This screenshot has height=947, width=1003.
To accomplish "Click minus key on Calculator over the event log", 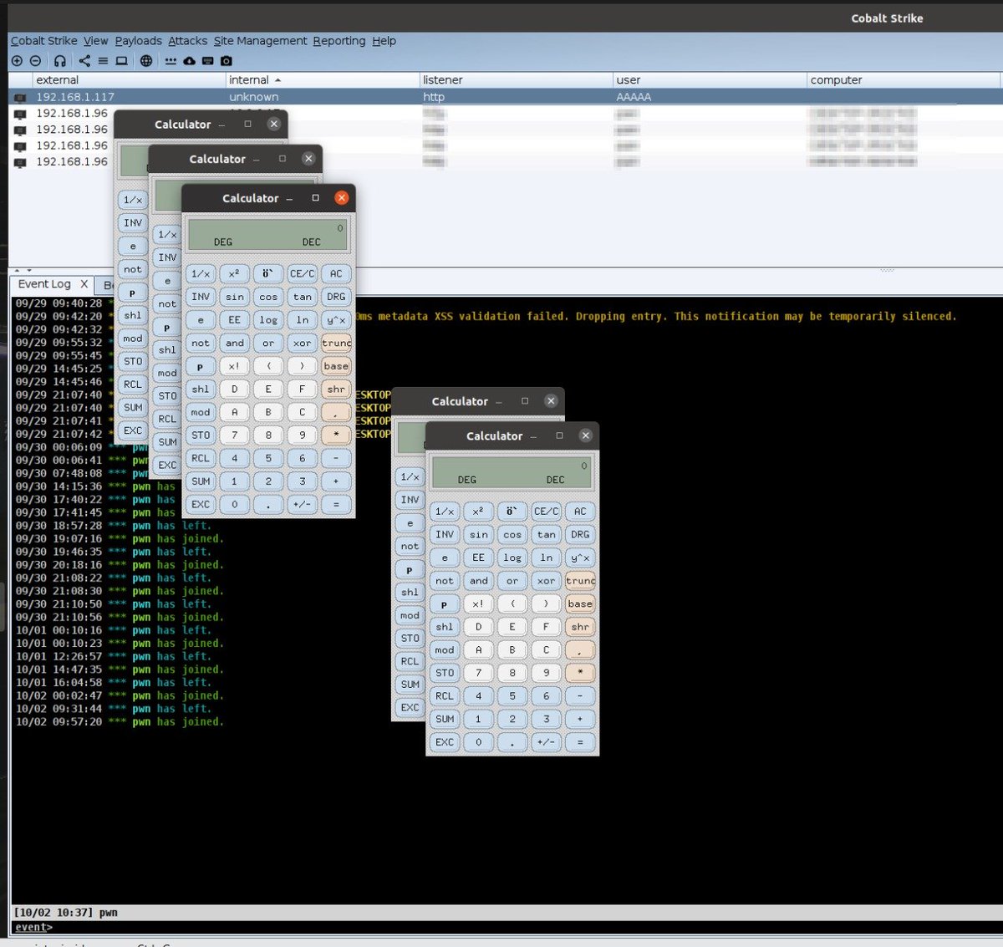I will [x=580, y=696].
